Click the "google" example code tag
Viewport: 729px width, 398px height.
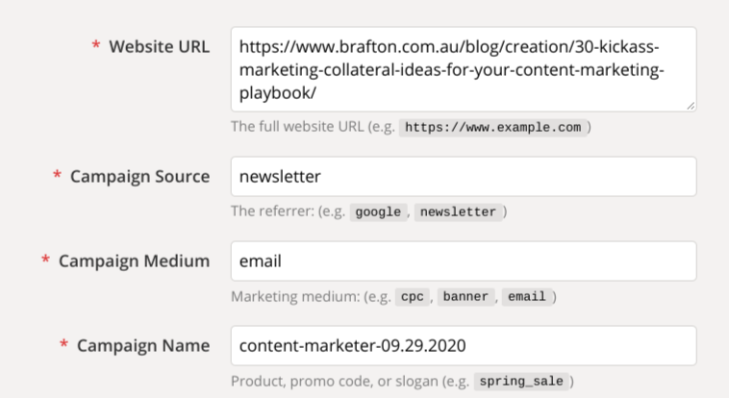(377, 211)
